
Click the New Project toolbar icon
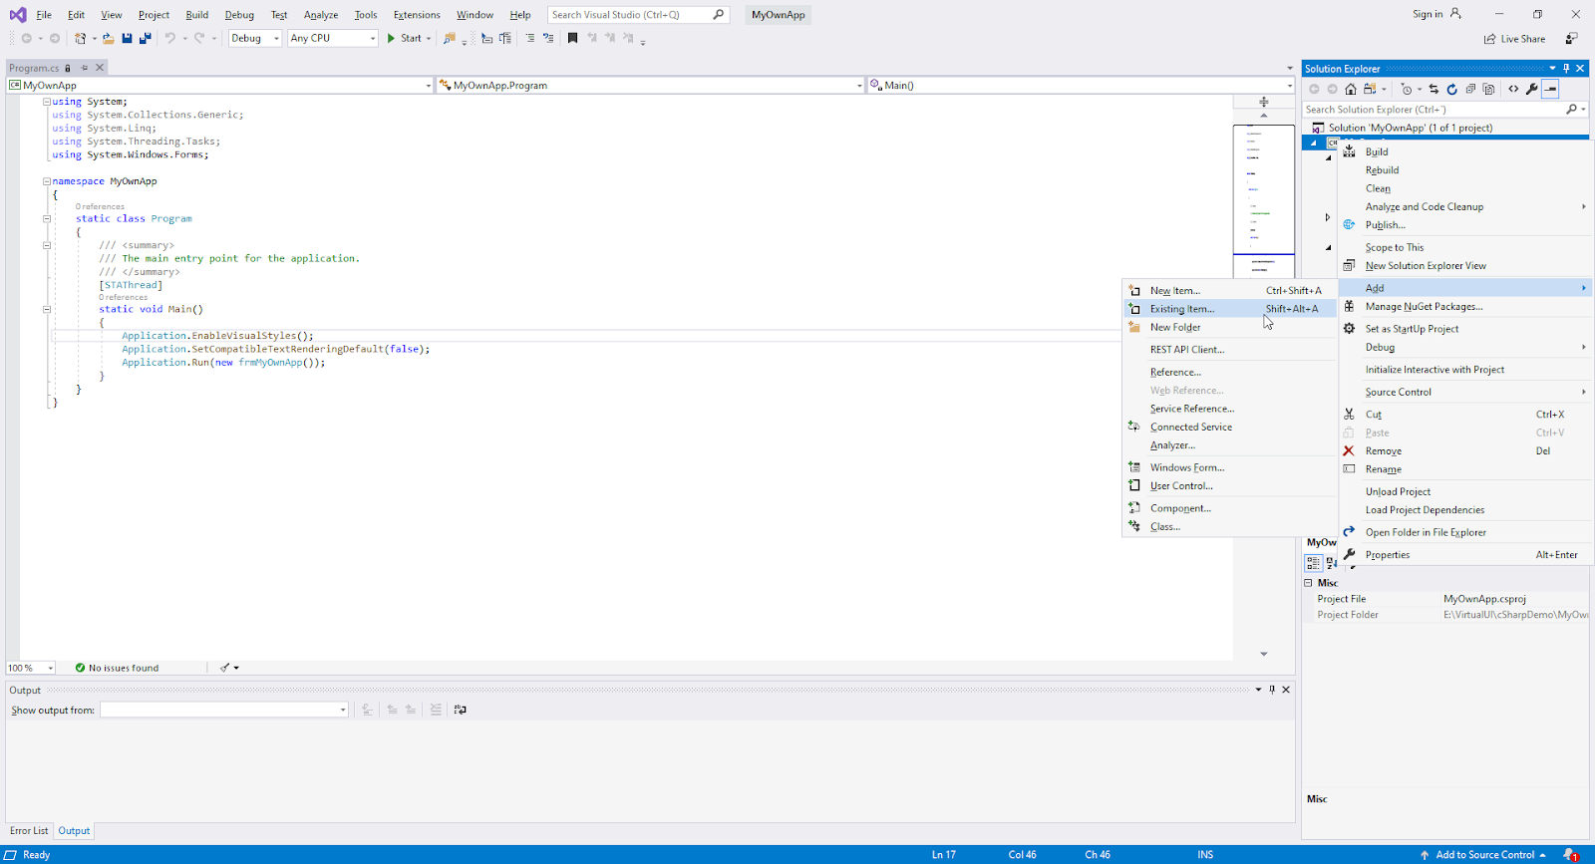81,38
